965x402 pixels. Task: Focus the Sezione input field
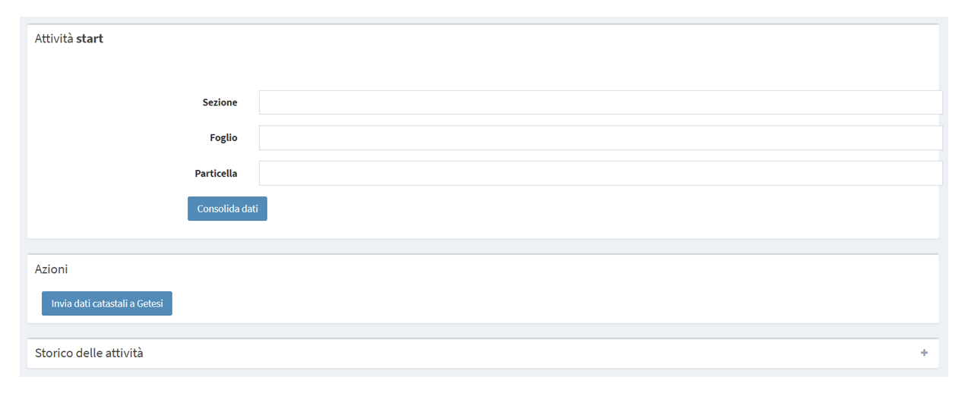(x=600, y=102)
